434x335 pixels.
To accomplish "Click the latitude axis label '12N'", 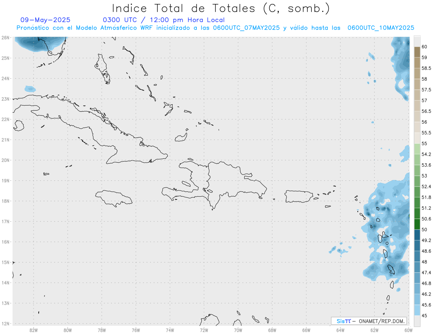I will (x=5, y=323).
